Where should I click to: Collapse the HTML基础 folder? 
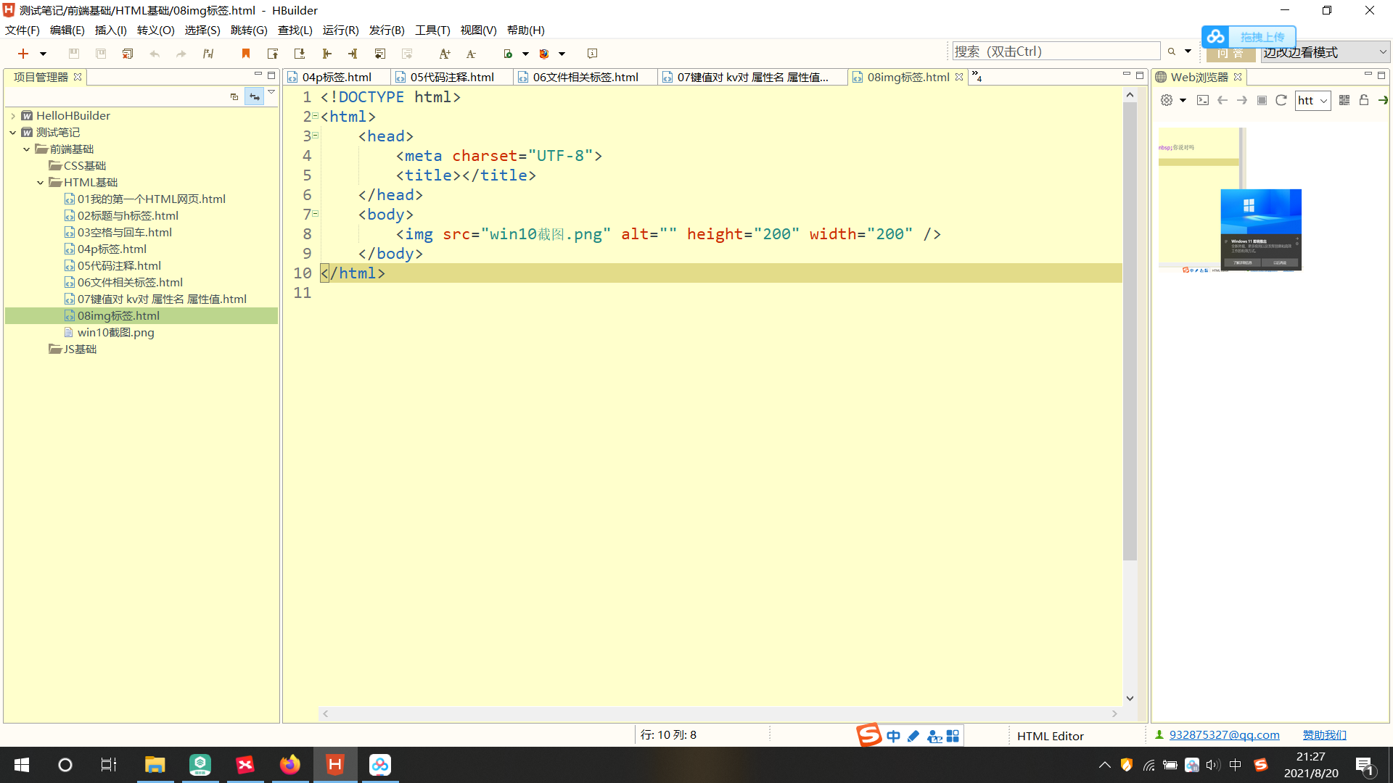(41, 182)
